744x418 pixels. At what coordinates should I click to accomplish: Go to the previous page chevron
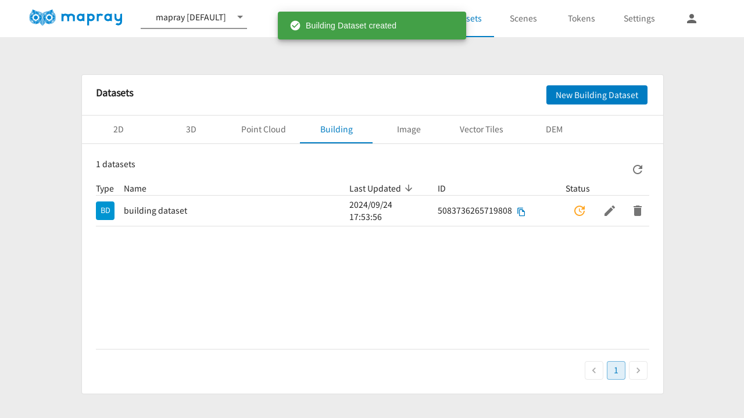click(593, 370)
